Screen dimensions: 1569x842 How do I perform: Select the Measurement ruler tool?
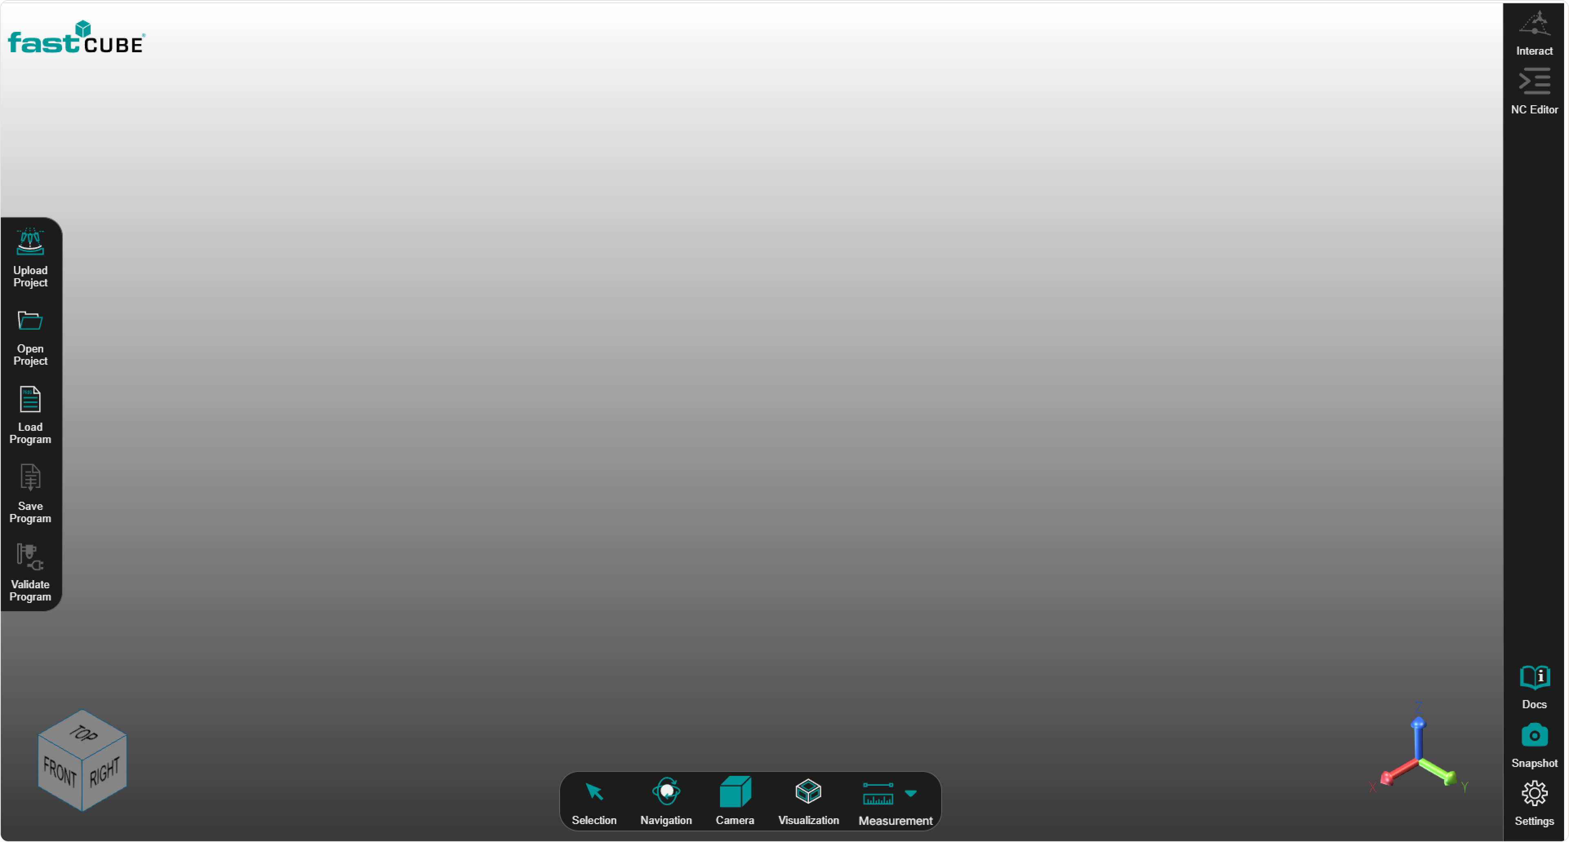pos(878,794)
